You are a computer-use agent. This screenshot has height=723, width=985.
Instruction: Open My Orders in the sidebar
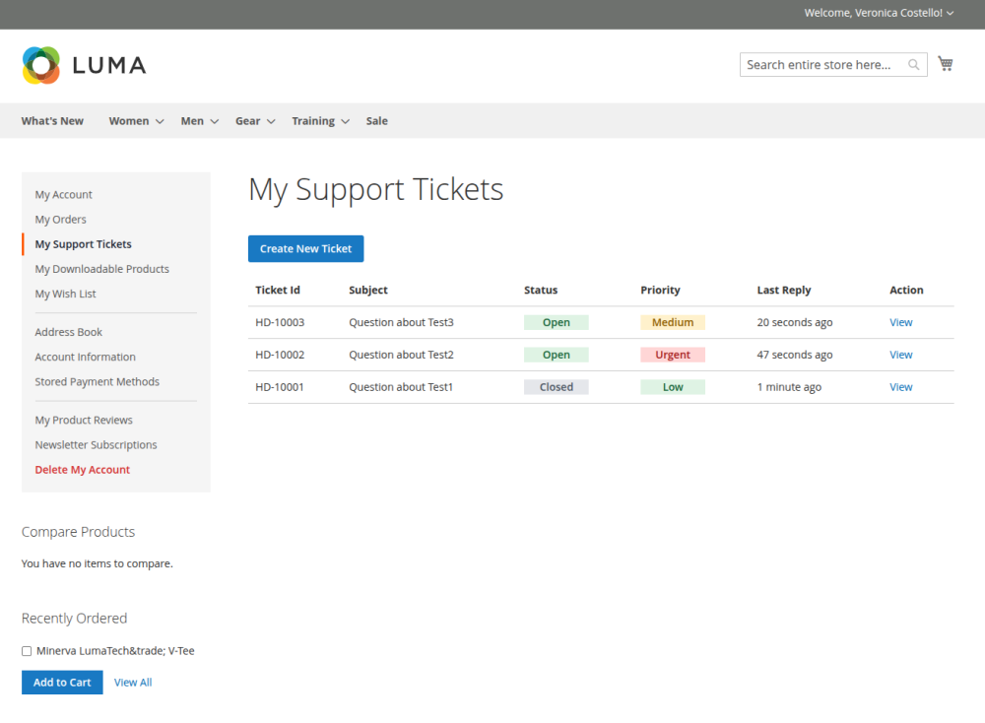click(61, 220)
